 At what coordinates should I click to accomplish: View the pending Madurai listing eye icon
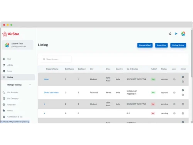174,104
